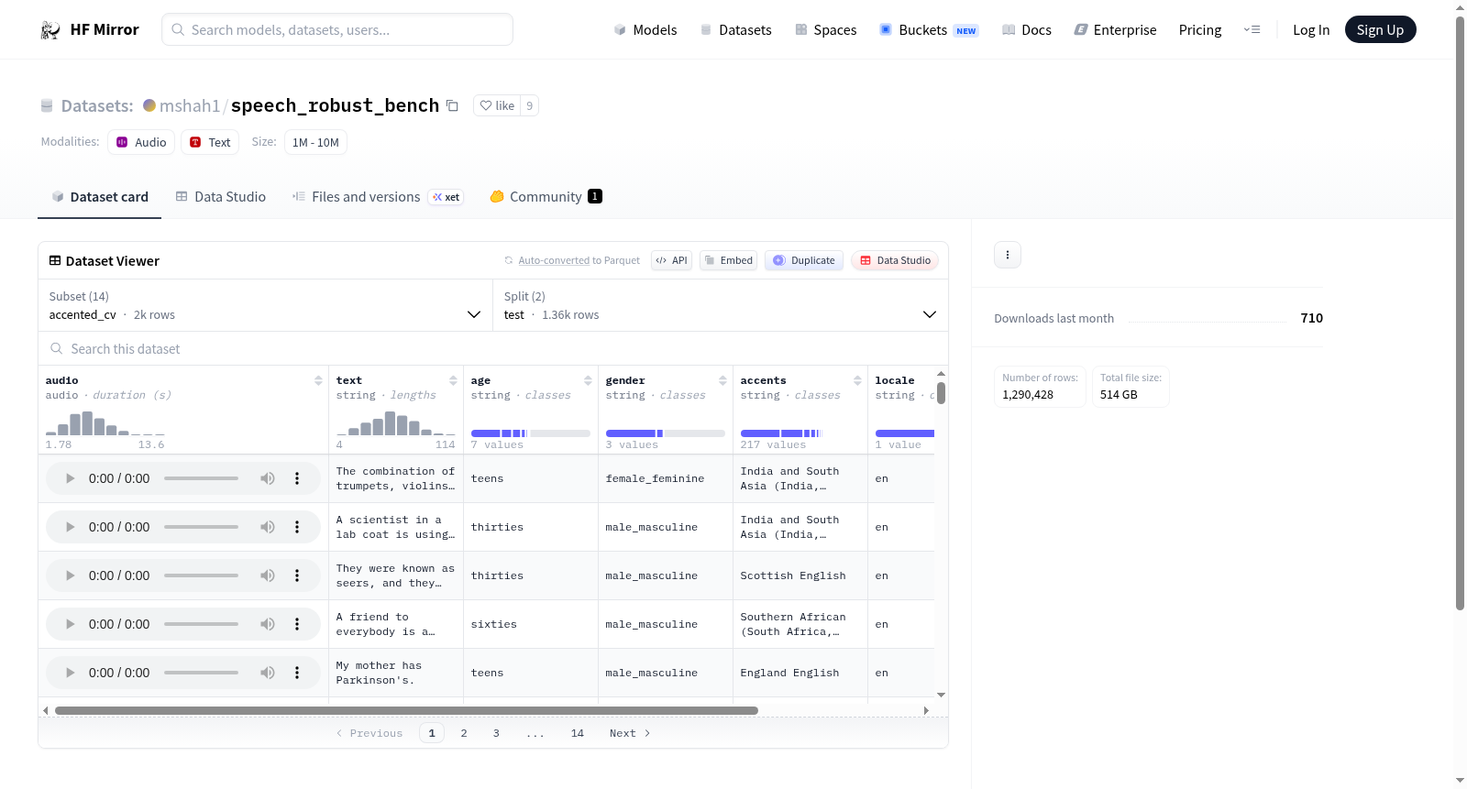
Task: Click the 1M - 10M size tag
Action: point(315,142)
